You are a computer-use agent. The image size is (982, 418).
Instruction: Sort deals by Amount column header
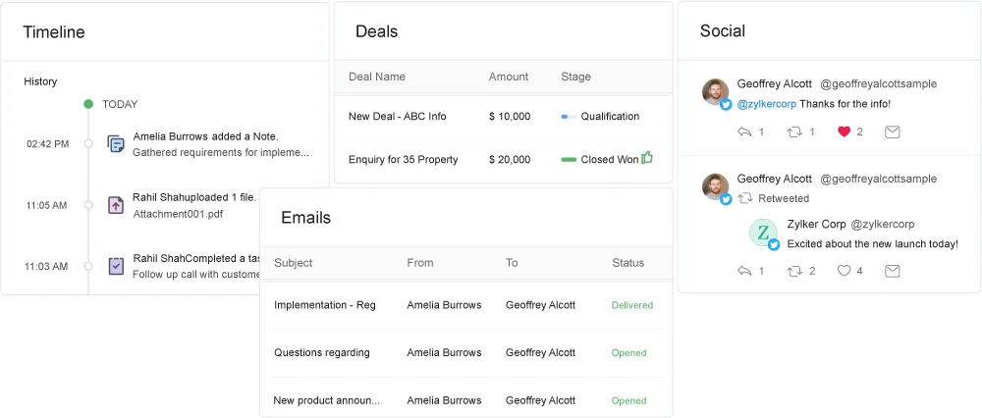tap(509, 77)
